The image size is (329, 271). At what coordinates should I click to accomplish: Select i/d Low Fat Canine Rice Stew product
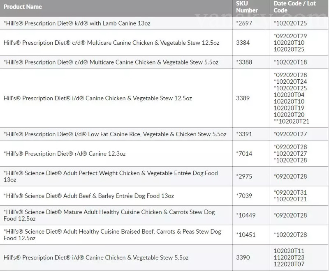(115, 134)
